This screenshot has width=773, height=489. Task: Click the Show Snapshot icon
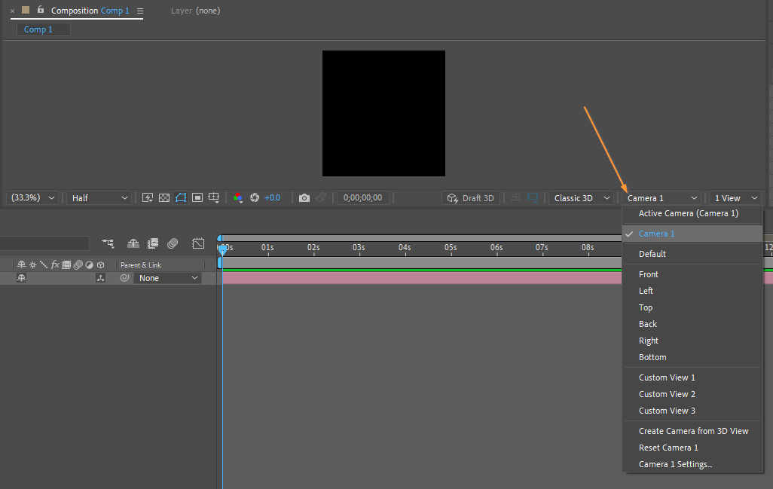click(321, 197)
